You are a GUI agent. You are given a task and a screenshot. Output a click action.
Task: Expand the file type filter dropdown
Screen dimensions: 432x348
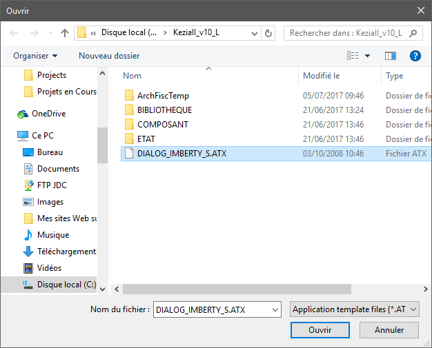413,310
